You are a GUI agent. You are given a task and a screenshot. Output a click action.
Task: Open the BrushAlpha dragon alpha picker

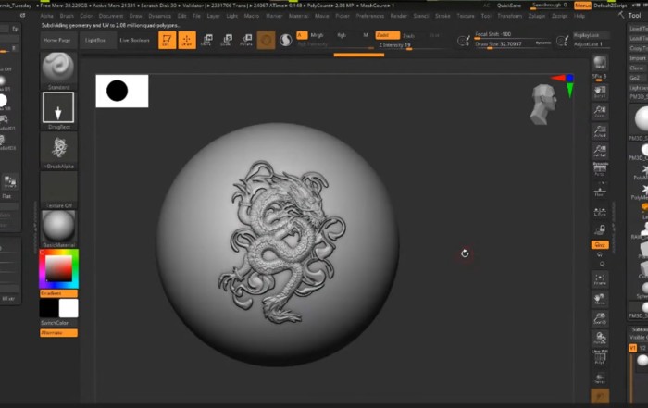pyautogui.click(x=58, y=148)
